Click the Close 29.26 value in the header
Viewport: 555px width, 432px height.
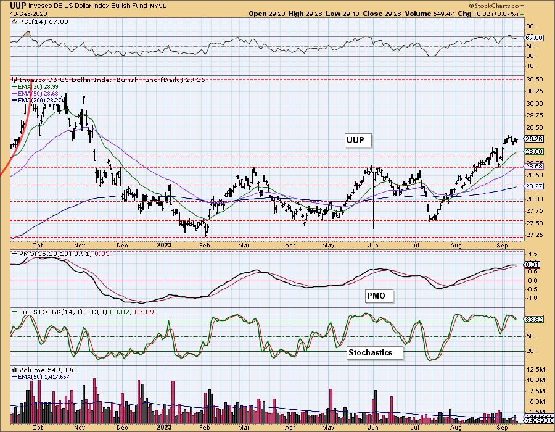tap(381, 14)
